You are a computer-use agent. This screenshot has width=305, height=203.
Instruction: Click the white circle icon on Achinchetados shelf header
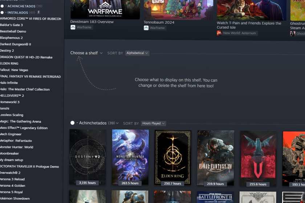(72, 123)
